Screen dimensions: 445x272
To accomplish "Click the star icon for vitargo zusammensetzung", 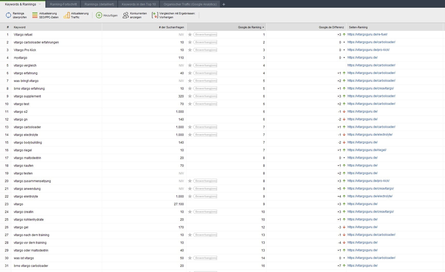I will [190, 181].
